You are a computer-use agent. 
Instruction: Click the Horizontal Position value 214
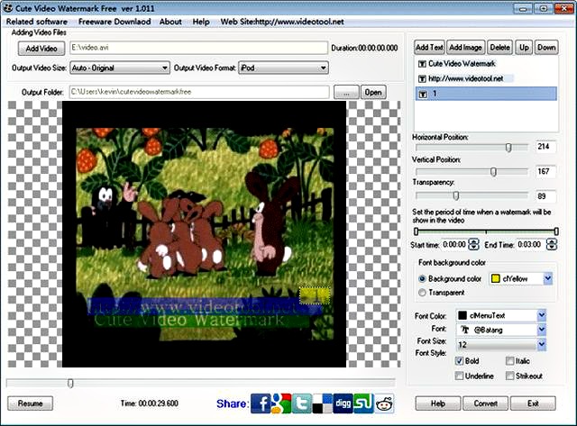pyautogui.click(x=545, y=147)
